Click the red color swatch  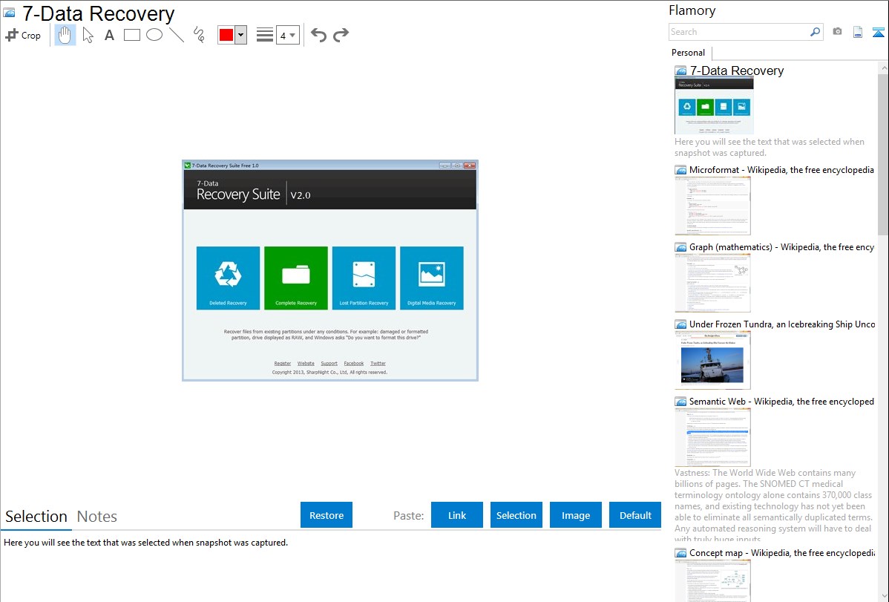[226, 35]
